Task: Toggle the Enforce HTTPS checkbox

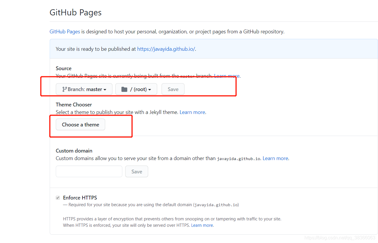Action: (58, 198)
